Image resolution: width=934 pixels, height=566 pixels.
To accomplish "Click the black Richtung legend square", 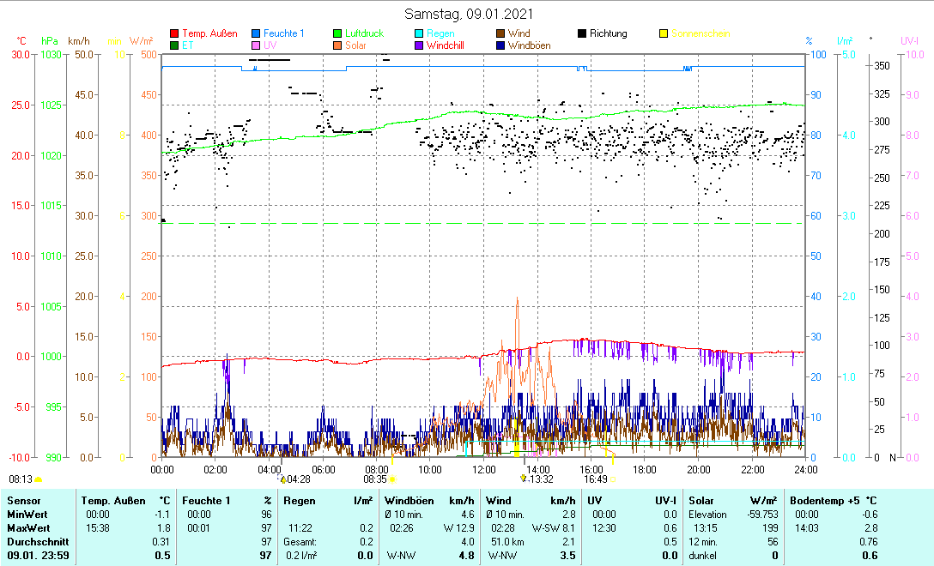I will [x=582, y=33].
